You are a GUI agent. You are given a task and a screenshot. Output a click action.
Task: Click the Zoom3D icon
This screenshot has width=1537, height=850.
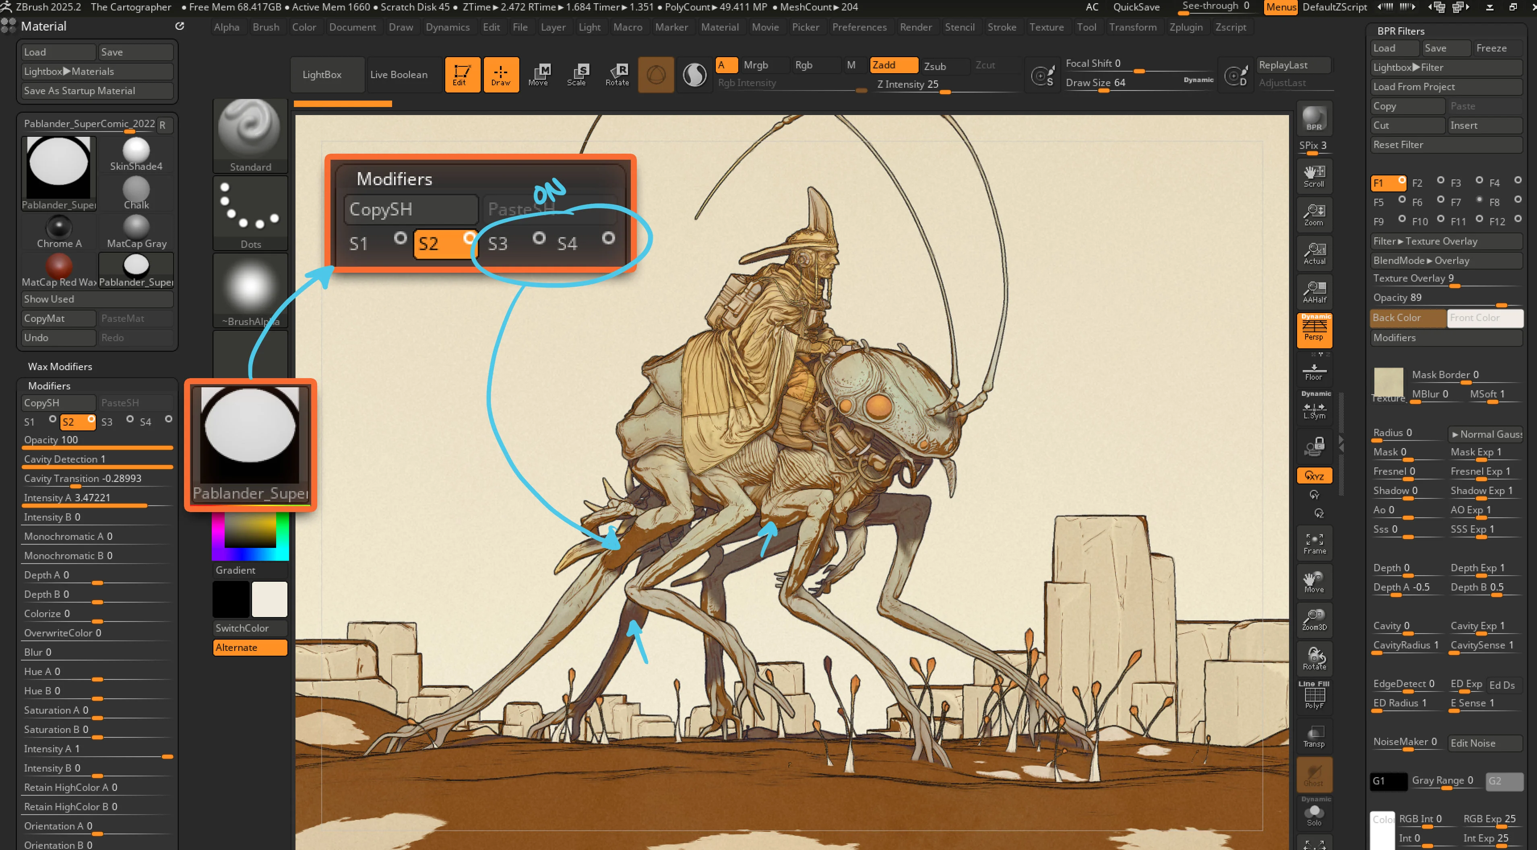[x=1314, y=620]
